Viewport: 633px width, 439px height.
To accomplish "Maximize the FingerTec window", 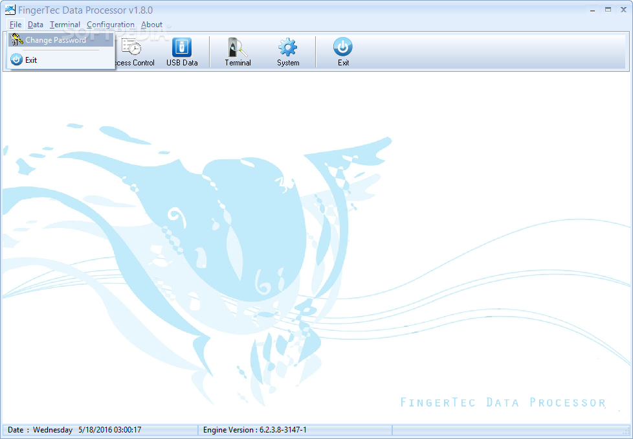I will 608,10.
